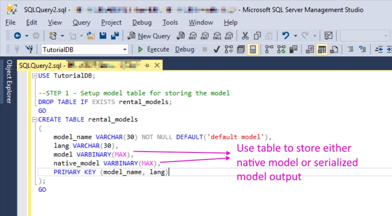This screenshot has height=216, width=392.
Task: Open the New Project dropdown arrow
Action: point(62,36)
